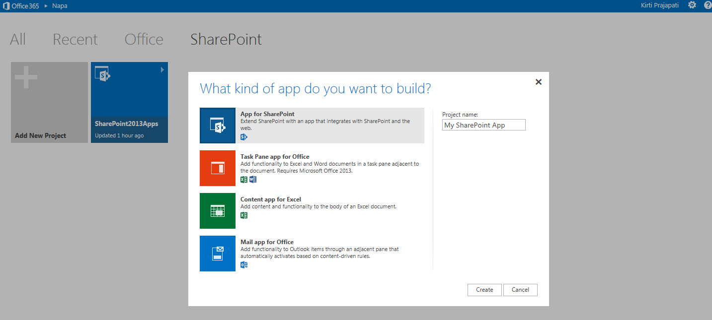Click the Cancel button
712x320 pixels.
[x=520, y=290]
